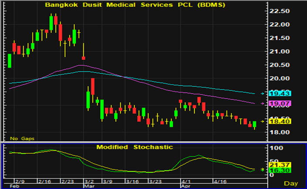Image resolution: width=307 pixels, height=189 pixels.
Task: Click the first green candle at chart start
Action: 10,61
